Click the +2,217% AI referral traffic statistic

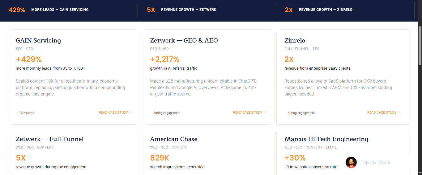(165, 59)
